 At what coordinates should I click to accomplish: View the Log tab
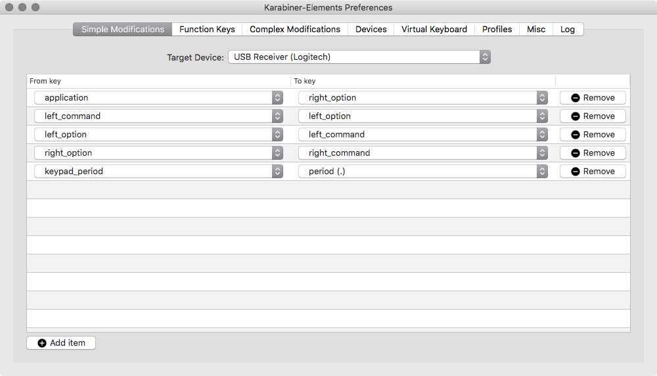[x=568, y=30]
